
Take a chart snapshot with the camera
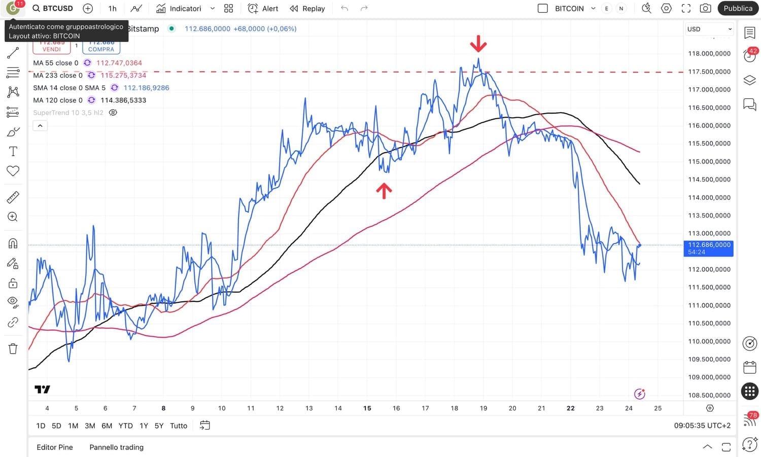point(705,8)
